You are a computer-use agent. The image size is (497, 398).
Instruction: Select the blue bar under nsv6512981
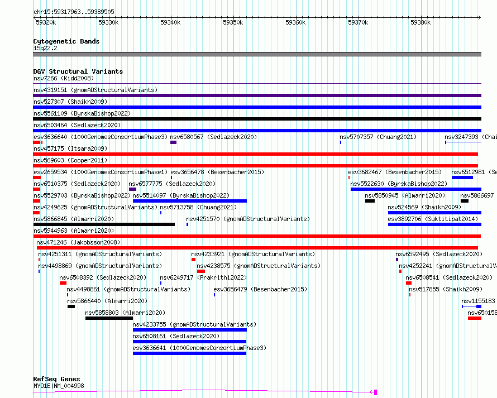(x=462, y=178)
